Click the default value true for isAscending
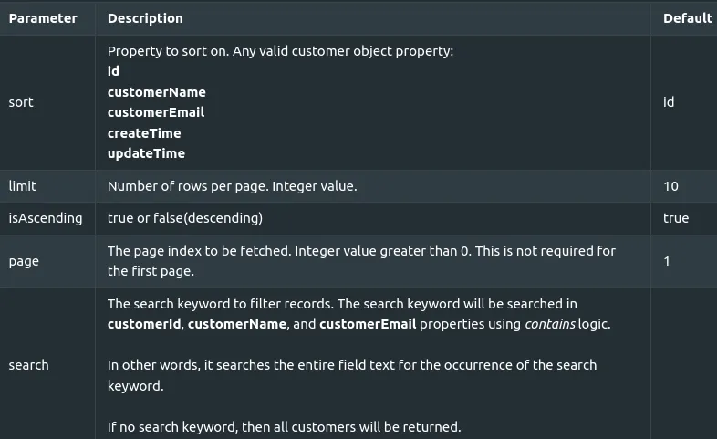The image size is (717, 439). point(676,218)
